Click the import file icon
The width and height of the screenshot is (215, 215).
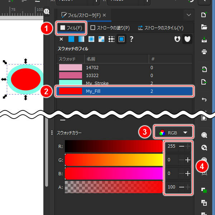pyautogui.click(x=204, y=70)
